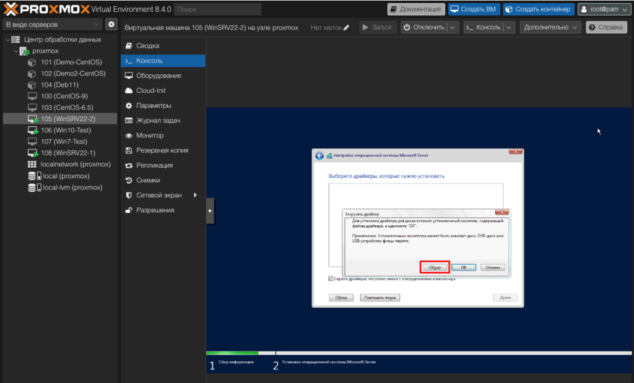Select container 101 (Demo-CentOS)
Viewport: 634px width, 383px height.
coord(71,62)
